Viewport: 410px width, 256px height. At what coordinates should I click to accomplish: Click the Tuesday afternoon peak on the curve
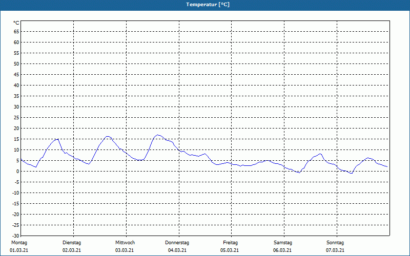(108, 136)
